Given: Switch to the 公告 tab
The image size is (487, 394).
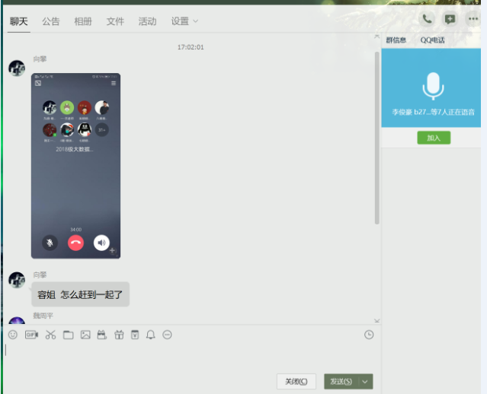Looking at the screenshot, I should [51, 21].
